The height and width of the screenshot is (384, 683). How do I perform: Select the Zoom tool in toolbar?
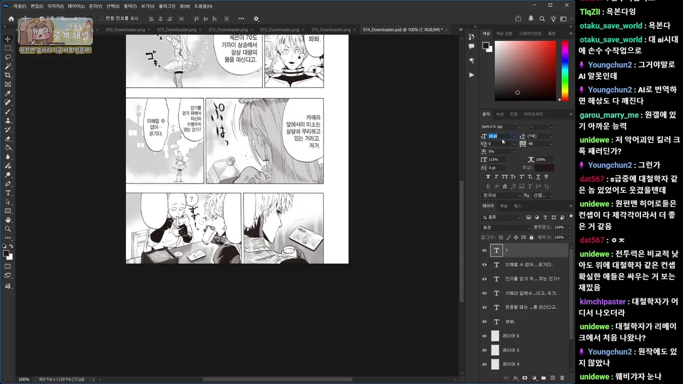(8, 229)
